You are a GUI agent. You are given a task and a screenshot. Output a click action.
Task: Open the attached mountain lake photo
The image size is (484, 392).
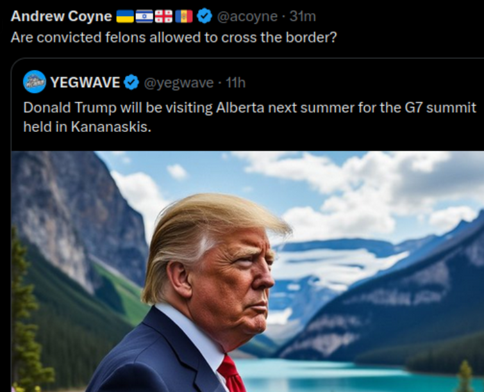tap(247, 272)
